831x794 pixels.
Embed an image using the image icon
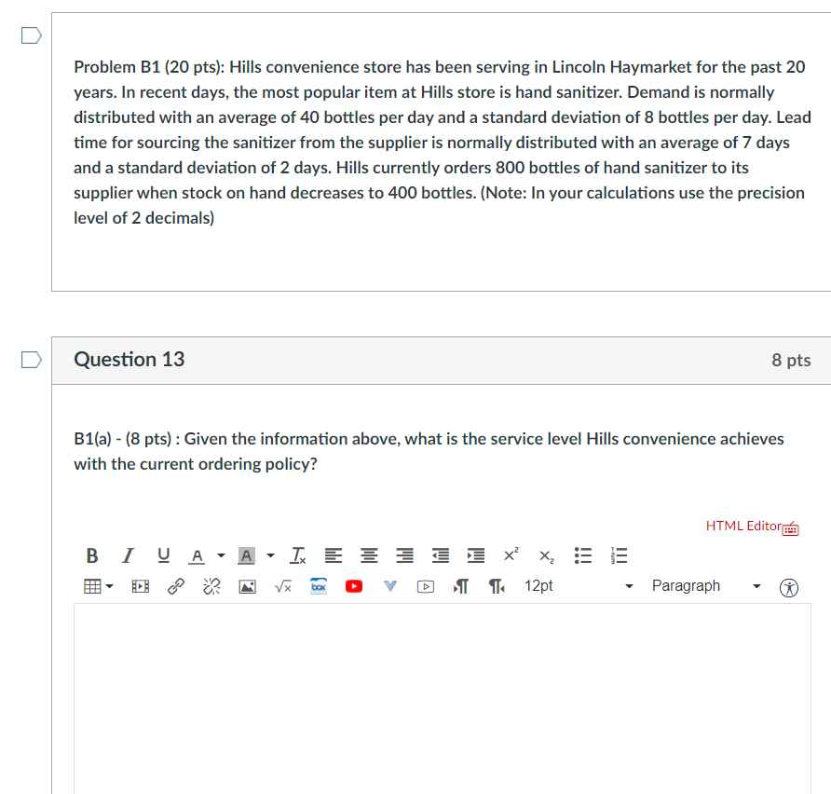(247, 586)
